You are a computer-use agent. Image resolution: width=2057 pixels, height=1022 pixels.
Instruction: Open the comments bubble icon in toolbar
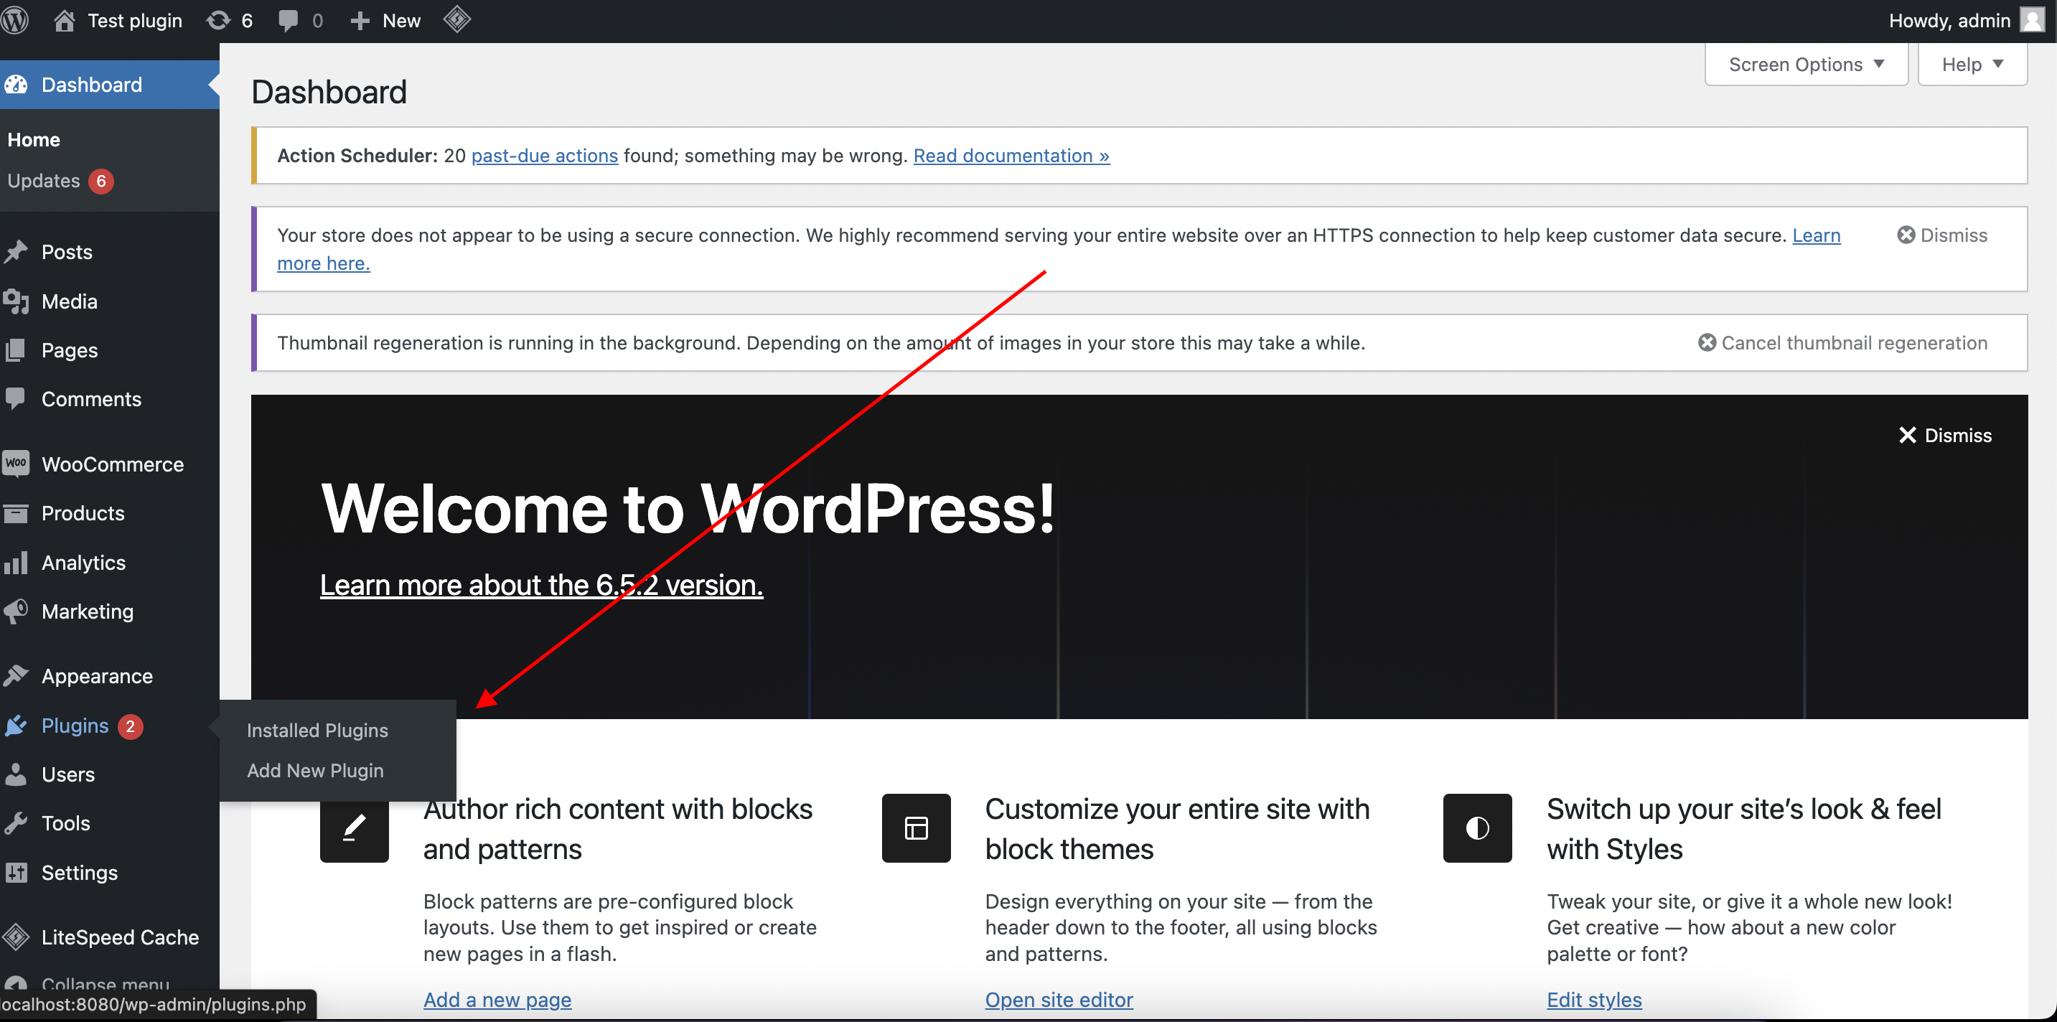pos(288,21)
